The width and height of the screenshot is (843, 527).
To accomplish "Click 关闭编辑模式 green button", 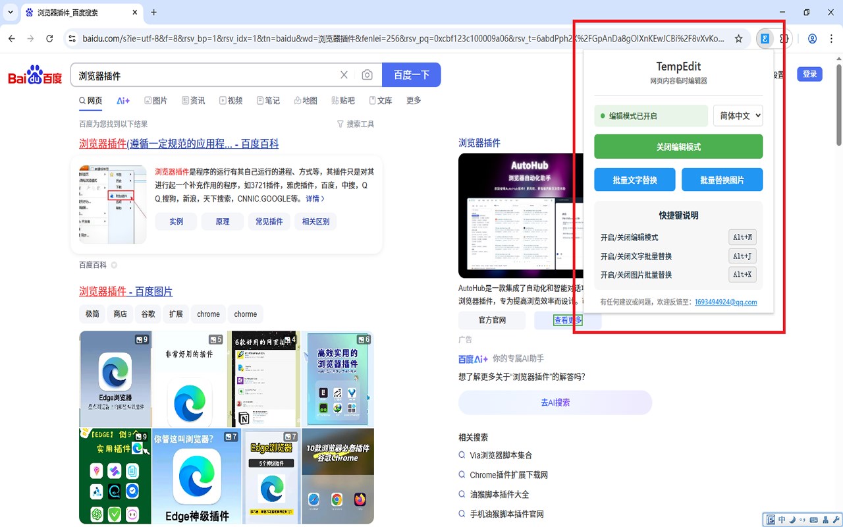I will [678, 147].
